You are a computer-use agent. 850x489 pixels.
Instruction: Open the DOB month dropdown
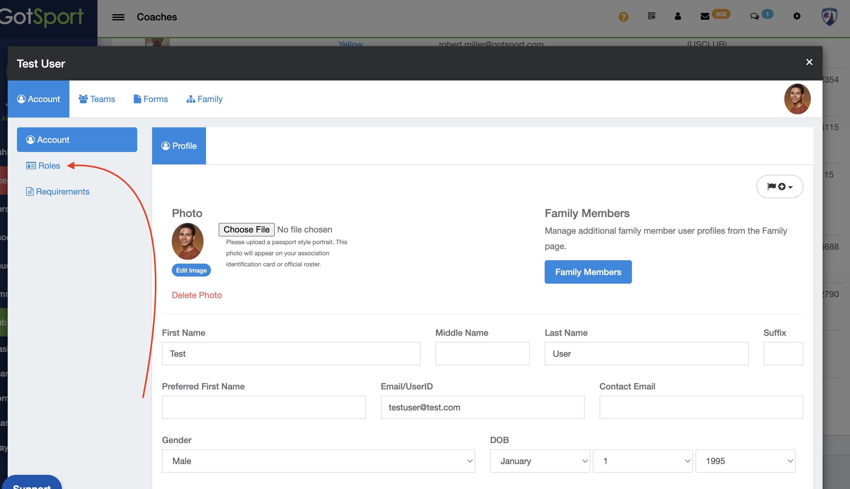540,461
